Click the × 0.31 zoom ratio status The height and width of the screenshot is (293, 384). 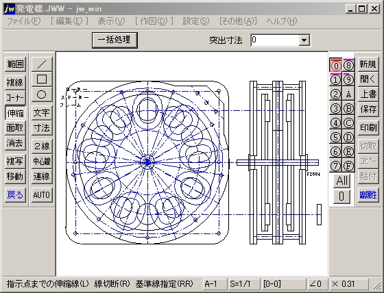(348, 284)
